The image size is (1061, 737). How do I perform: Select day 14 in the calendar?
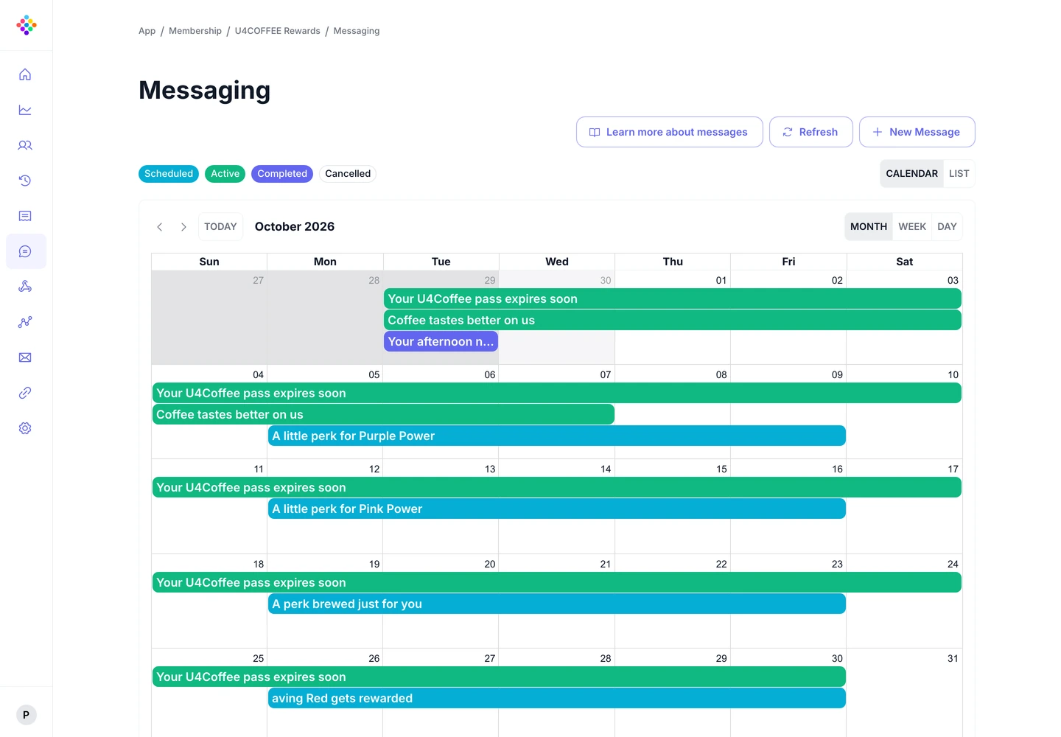606,469
